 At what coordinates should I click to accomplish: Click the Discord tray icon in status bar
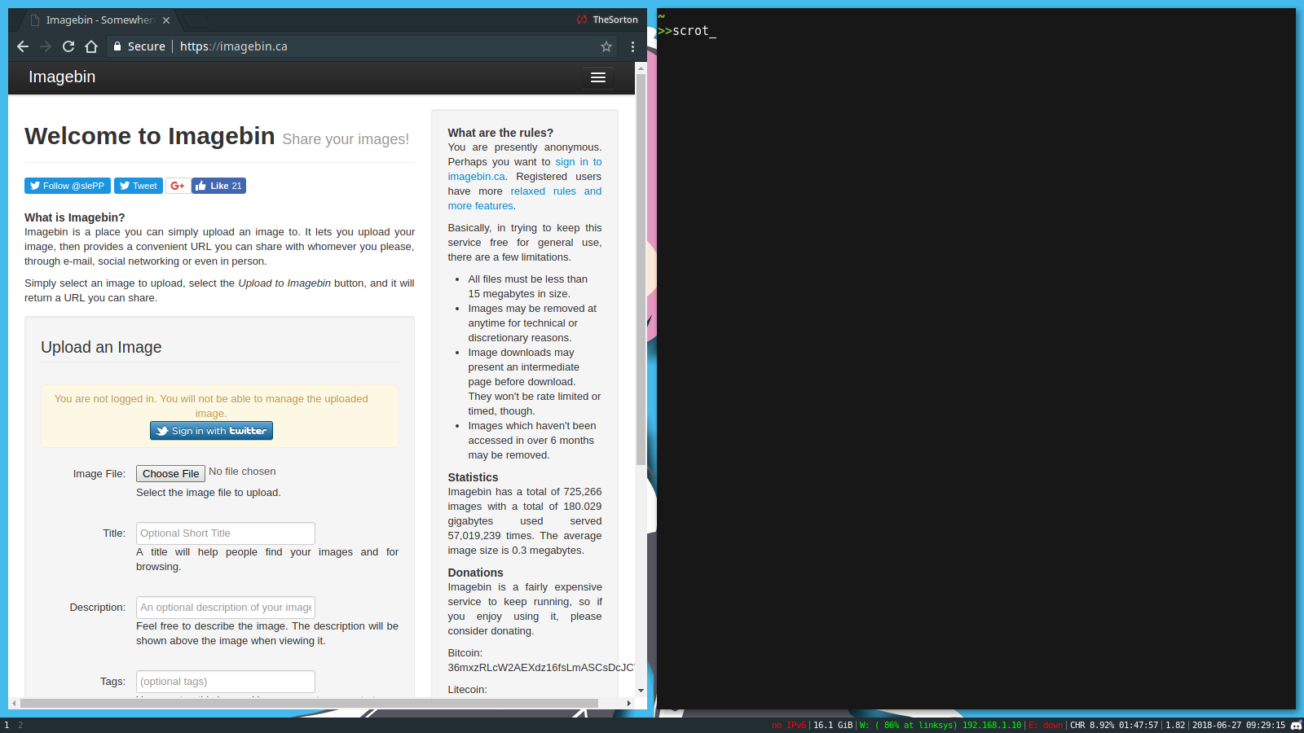[1296, 725]
